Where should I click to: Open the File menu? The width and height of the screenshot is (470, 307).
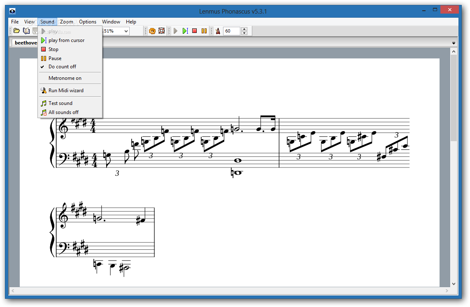[15, 21]
